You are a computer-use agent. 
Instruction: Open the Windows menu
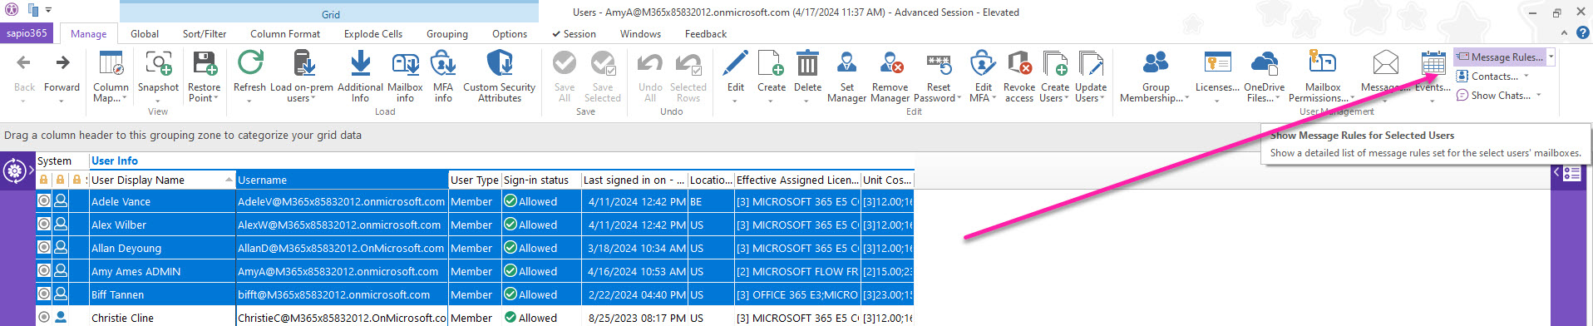tap(640, 34)
